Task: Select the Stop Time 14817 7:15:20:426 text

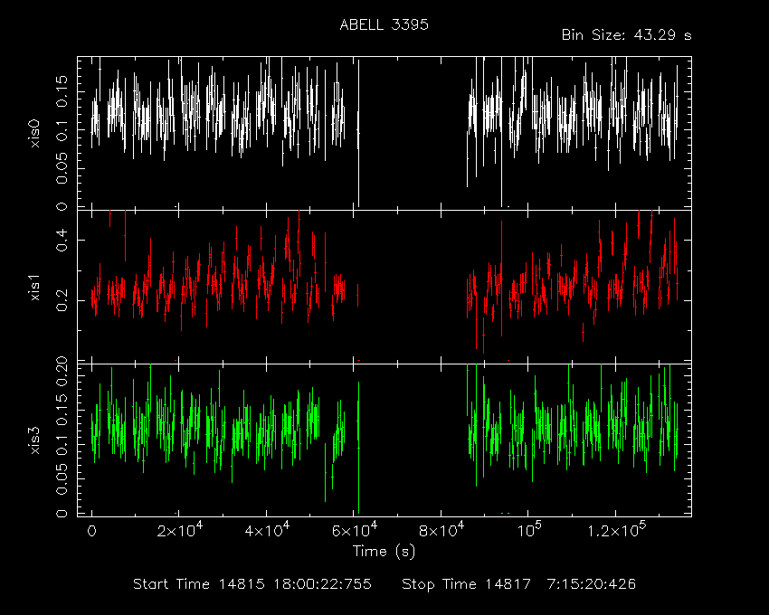Action: pyautogui.click(x=519, y=584)
